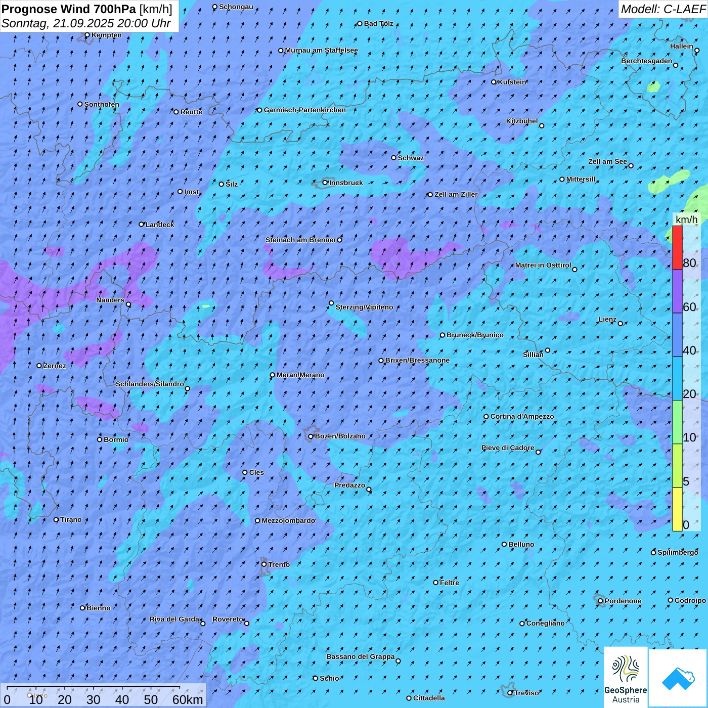Click the 'Prognose Wind 700hPa [km/h]' title
The height and width of the screenshot is (708, 708).
pyautogui.click(x=87, y=9)
